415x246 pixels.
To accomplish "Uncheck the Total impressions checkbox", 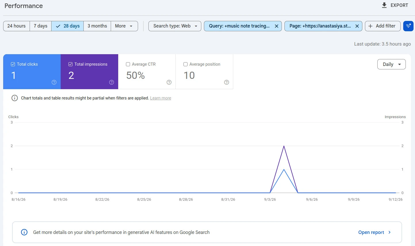I will pos(70,64).
